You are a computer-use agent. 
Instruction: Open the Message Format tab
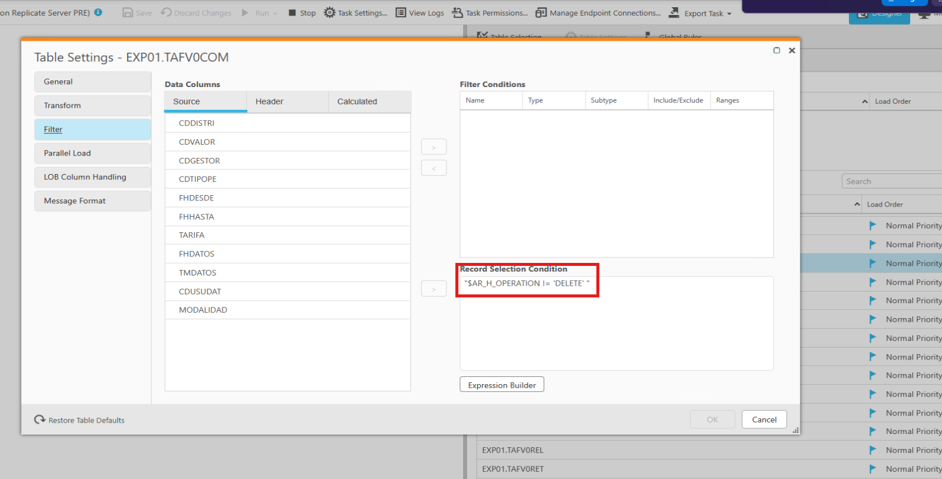92,201
